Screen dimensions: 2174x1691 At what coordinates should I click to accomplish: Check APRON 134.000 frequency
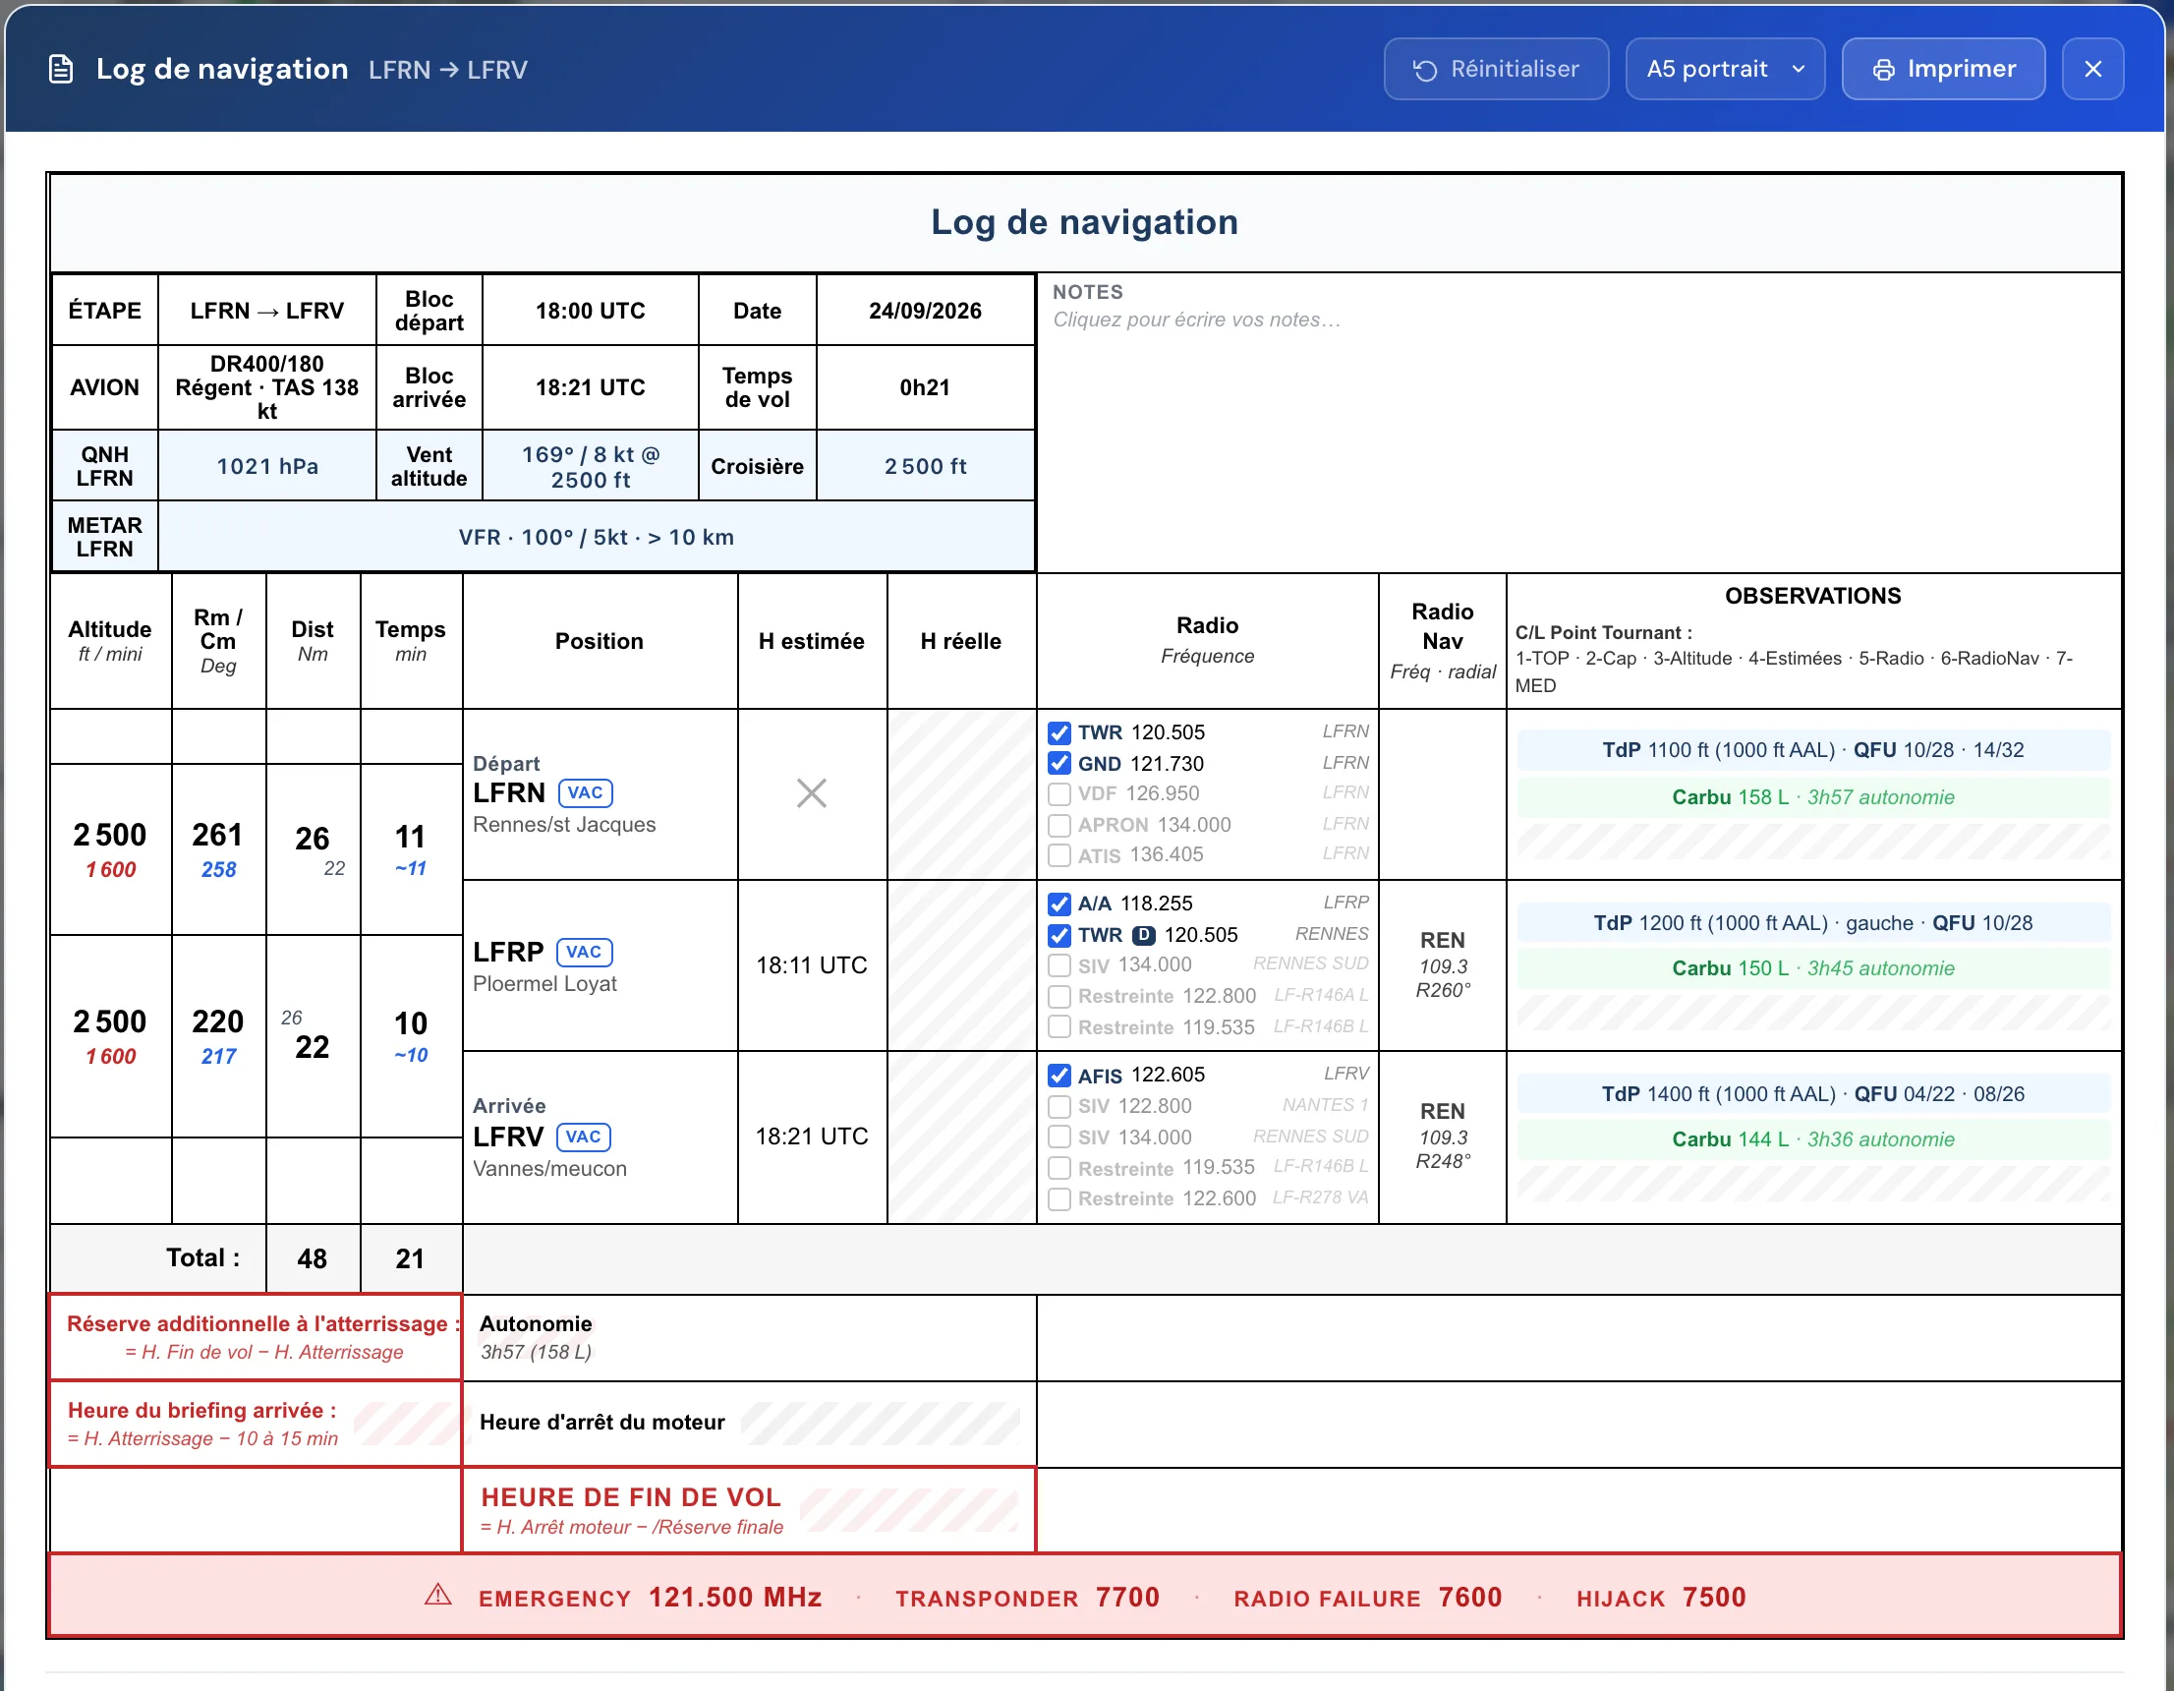[x=1059, y=825]
